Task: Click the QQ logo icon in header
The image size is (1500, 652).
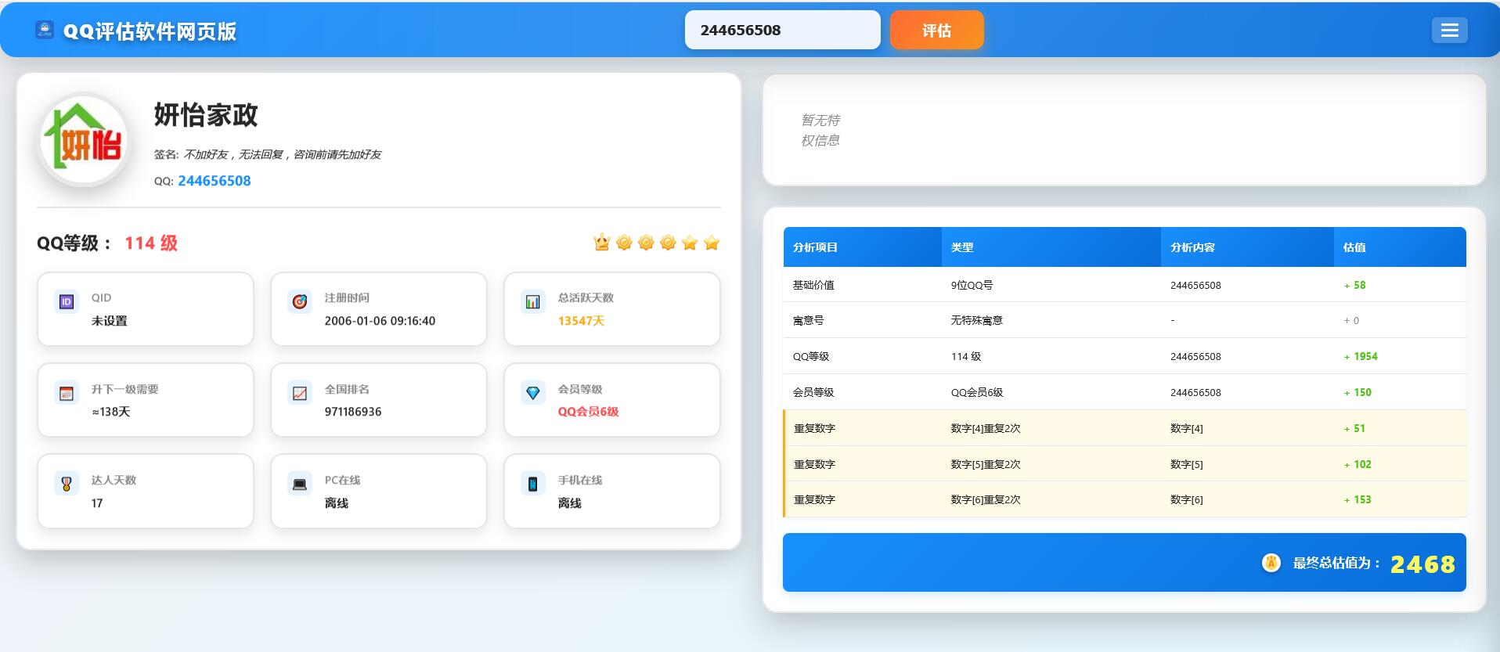Action: [45, 31]
